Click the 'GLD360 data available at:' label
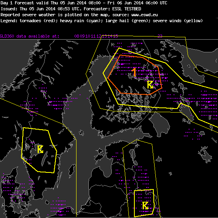Screen dimensions: 218x218 pos(29,36)
